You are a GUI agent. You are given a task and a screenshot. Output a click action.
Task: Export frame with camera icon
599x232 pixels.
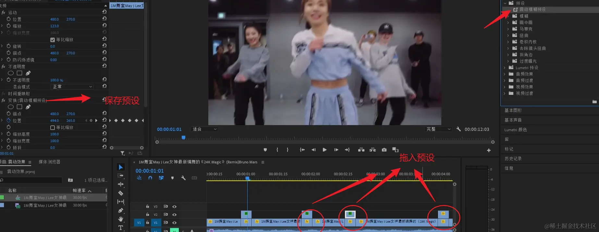[x=384, y=150]
